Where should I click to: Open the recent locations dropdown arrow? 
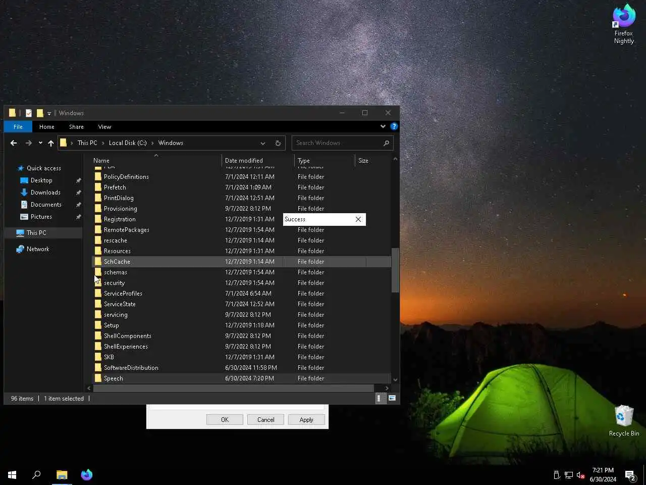click(40, 143)
